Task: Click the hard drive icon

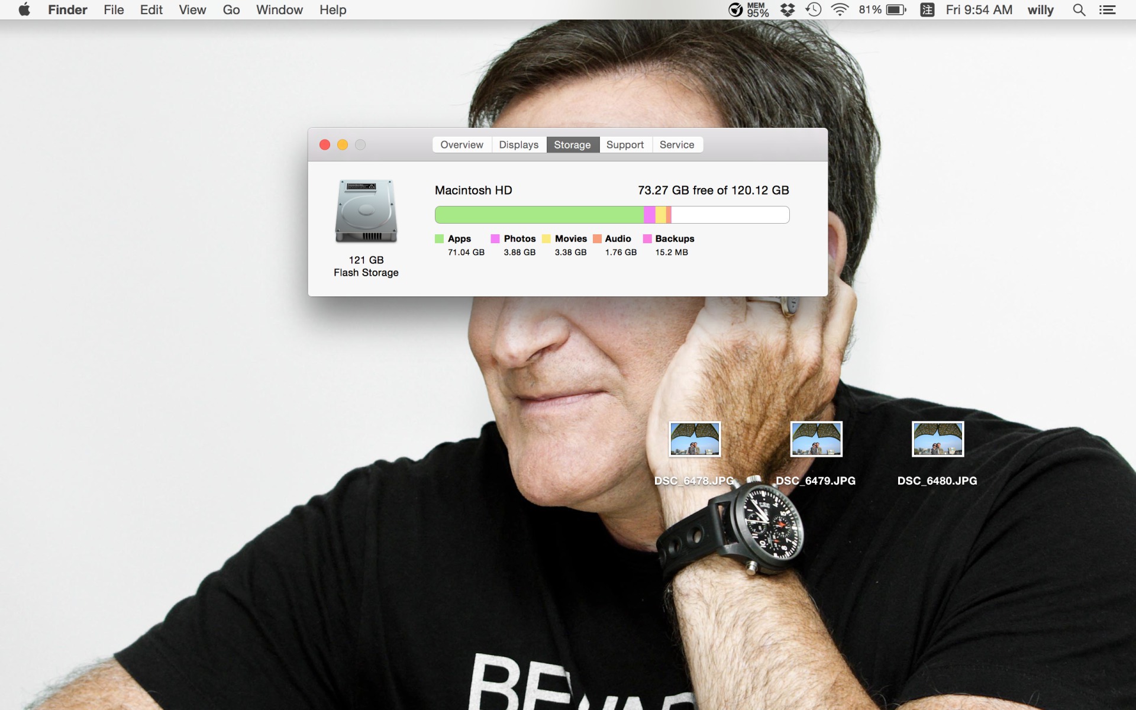Action: (366, 211)
